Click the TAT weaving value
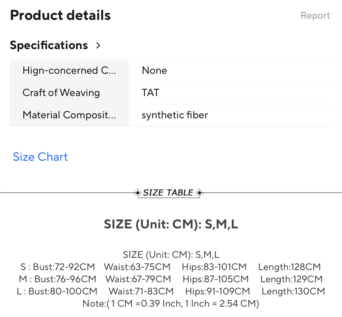The image size is (342, 317). point(150,93)
